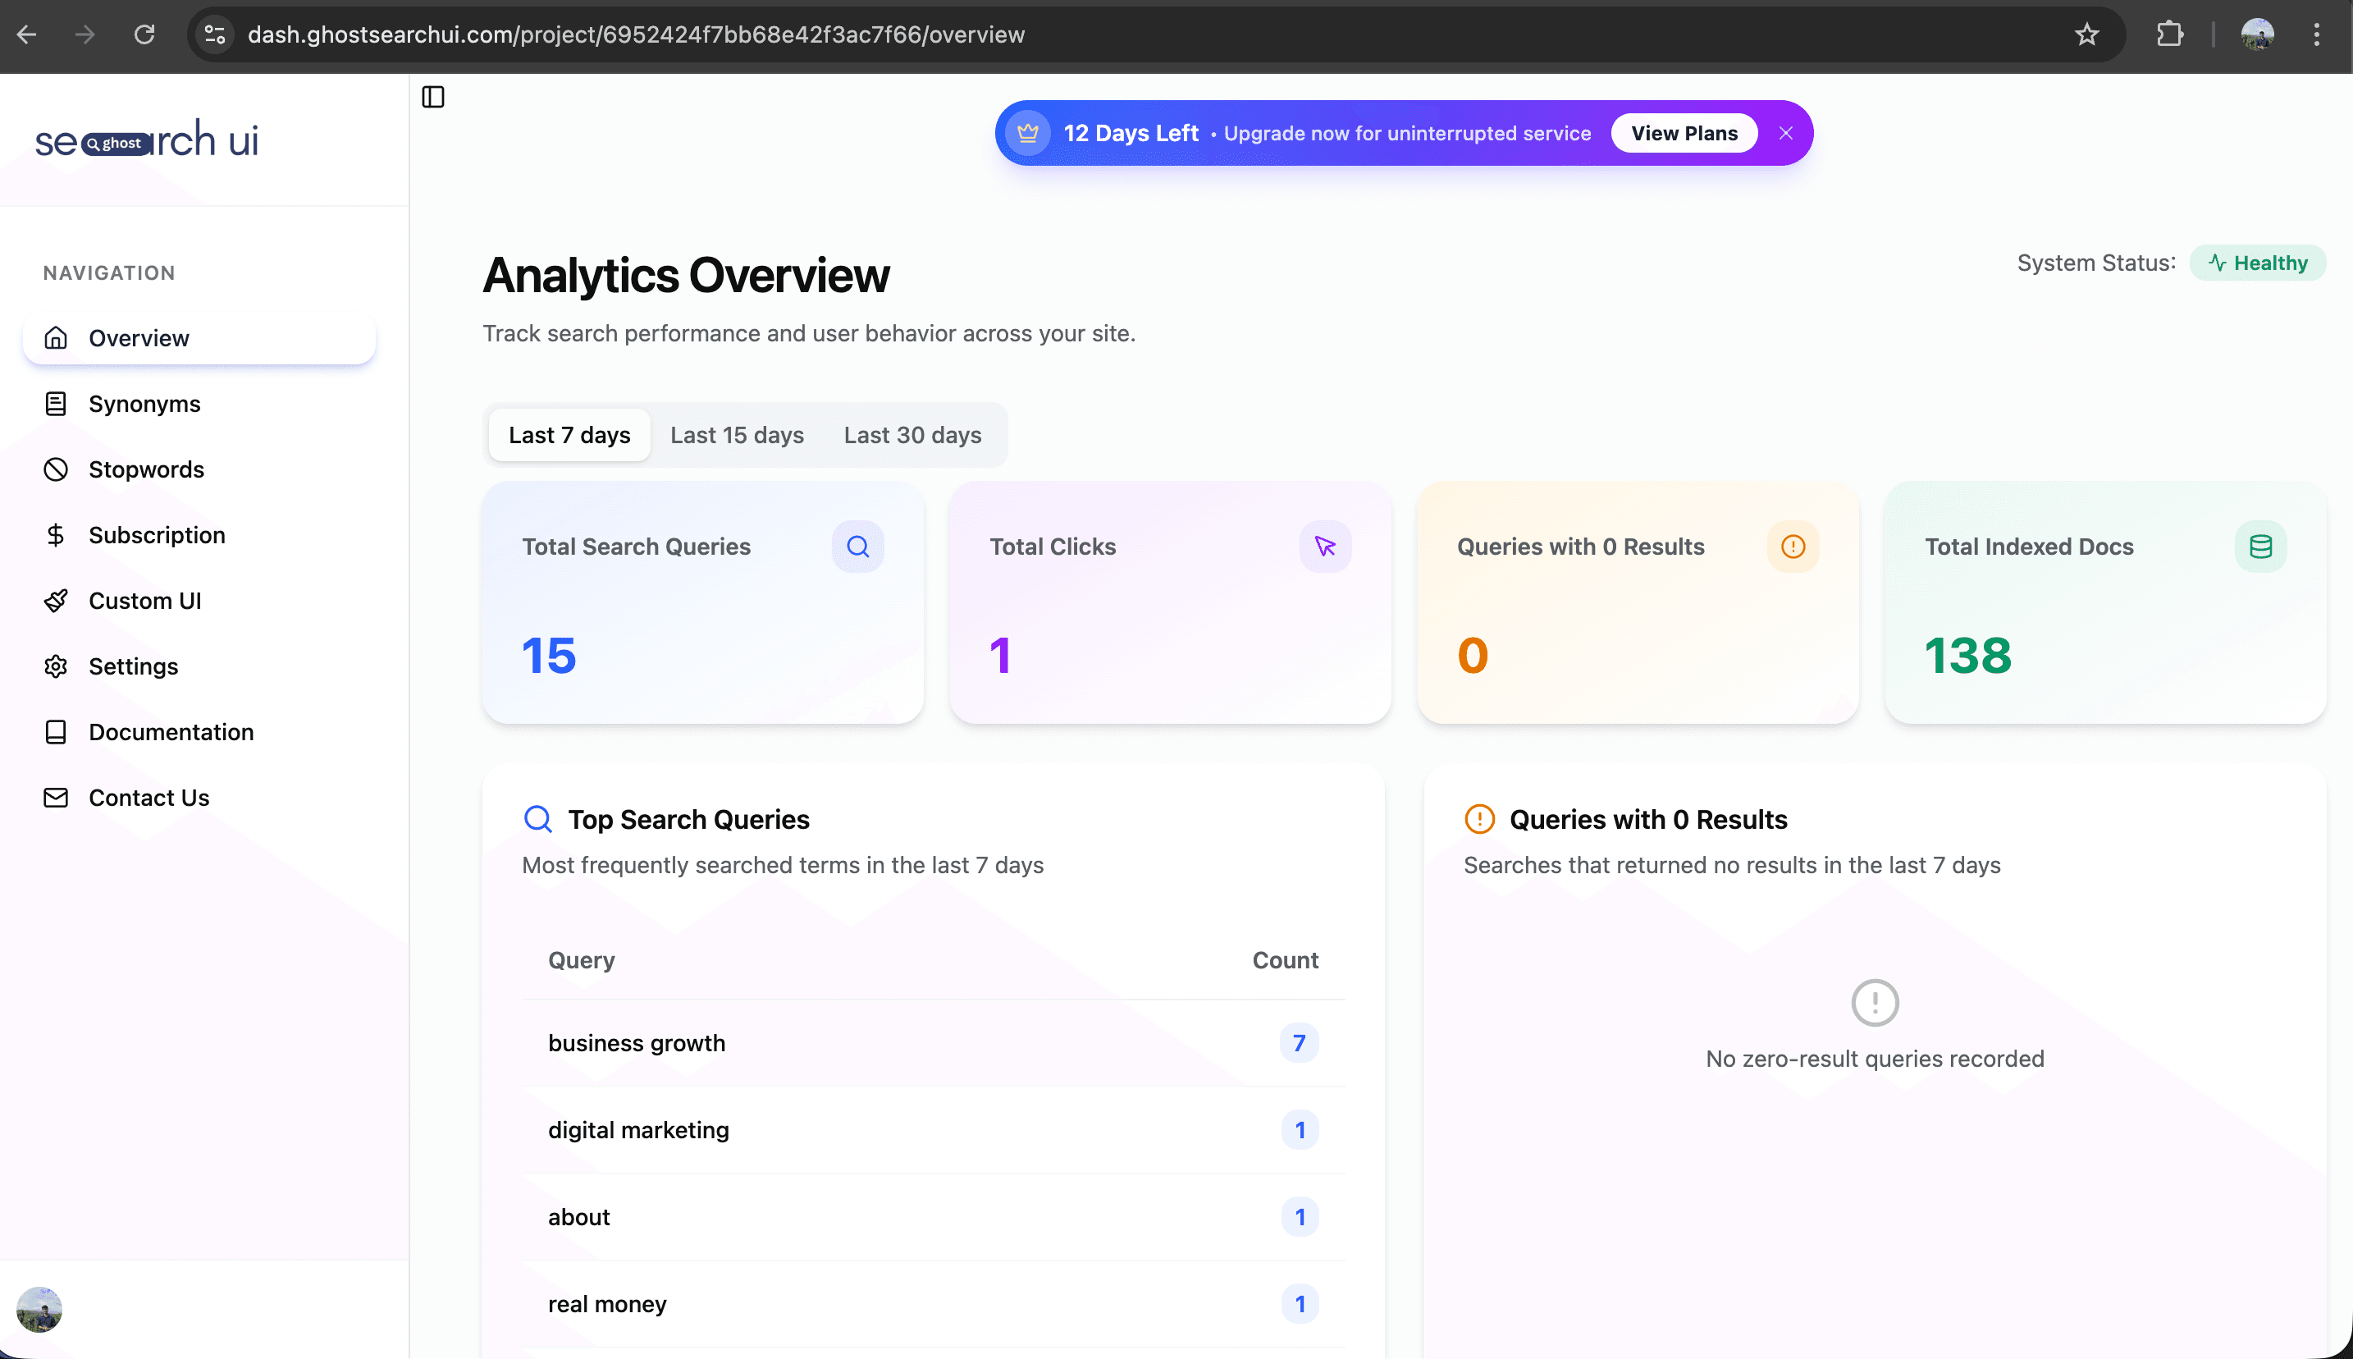Switch to the Last 30 days tab
Viewport: 2353px width, 1359px height.
click(x=912, y=434)
